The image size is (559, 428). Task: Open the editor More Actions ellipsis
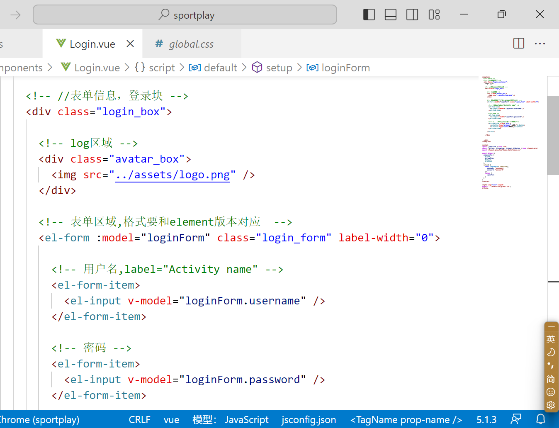(540, 43)
